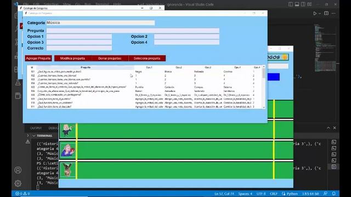Toggle primary sidebar layout icon
Screen dimensions: 351x197
291,4
